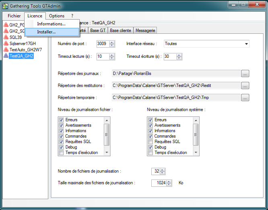Image resolution: width=268 pixels, height=210 pixels.
Task: Click the Gathering Tools GTAdmin title bar icon
Action: click(5, 6)
